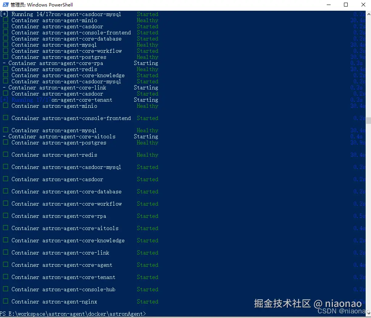Click the Started status of astron-agent-core-agent

click(x=148, y=265)
